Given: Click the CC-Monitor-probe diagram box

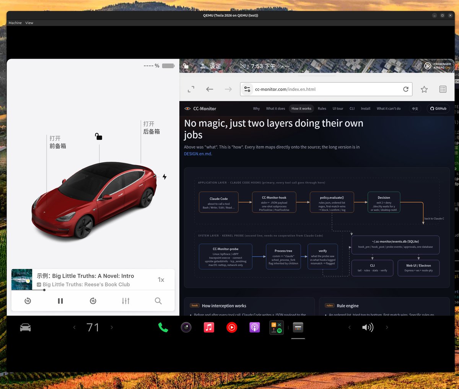Looking at the screenshot, I should (226, 257).
